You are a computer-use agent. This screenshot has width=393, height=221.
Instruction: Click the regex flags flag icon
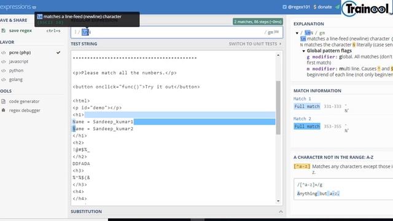pyautogui.click(x=276, y=32)
